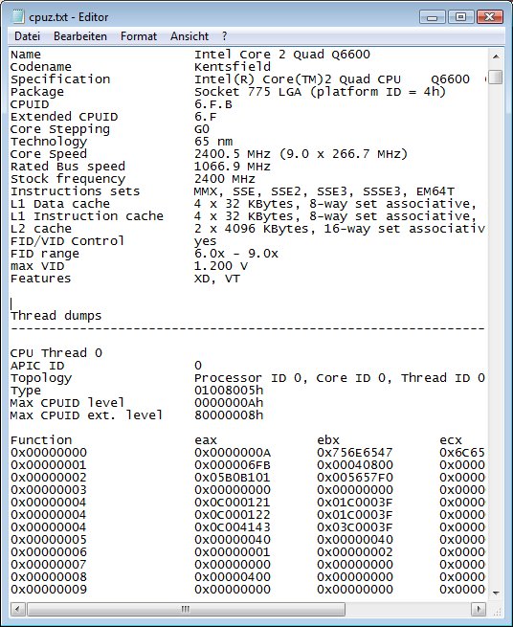The width and height of the screenshot is (513, 627).
Task: Click the horizontal scrollbar thumb
Action: click(186, 610)
